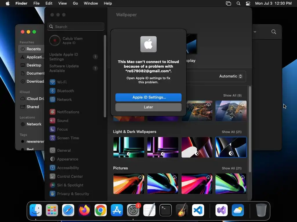Launch Firefox from the Dock
297x222 pixels.
tap(84, 210)
